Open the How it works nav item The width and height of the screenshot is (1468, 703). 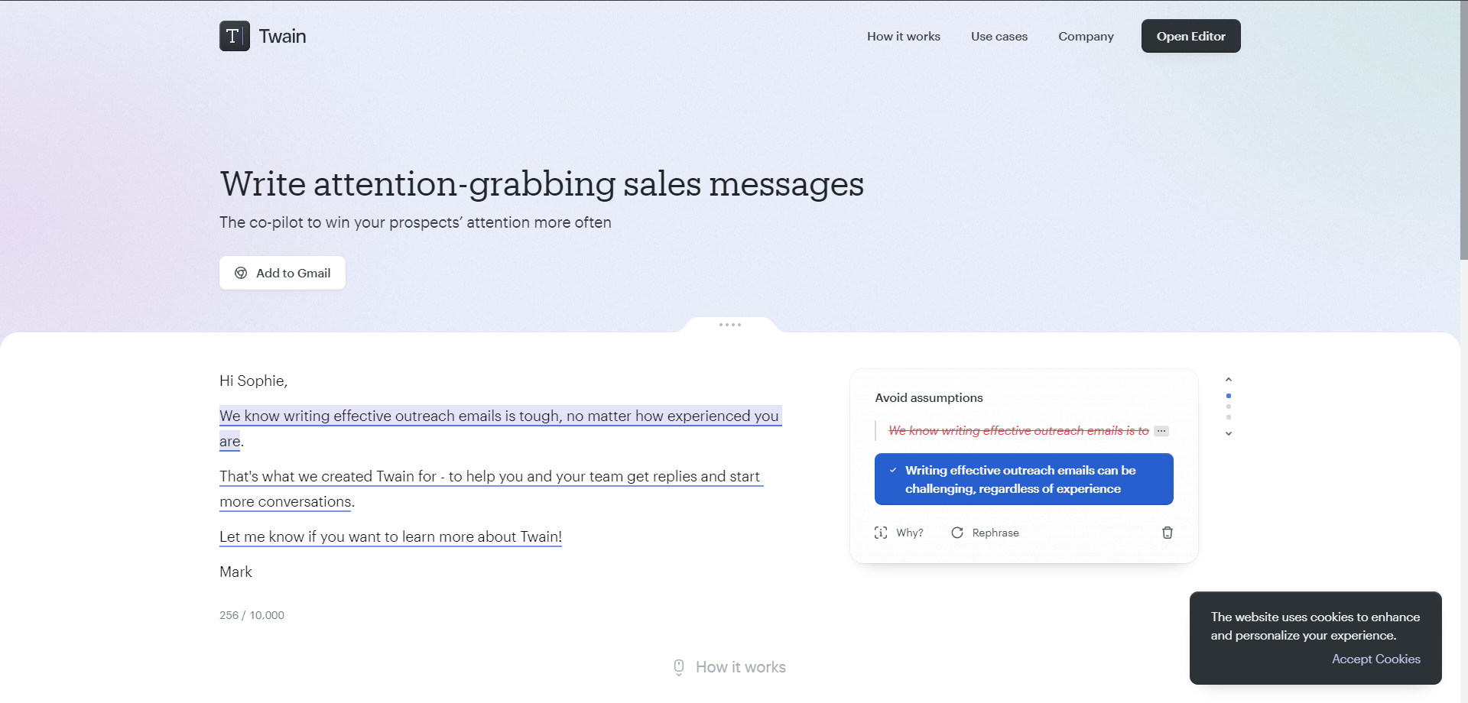click(904, 36)
